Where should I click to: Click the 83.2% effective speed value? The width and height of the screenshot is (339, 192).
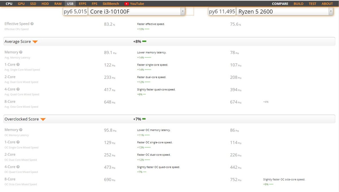point(109,24)
